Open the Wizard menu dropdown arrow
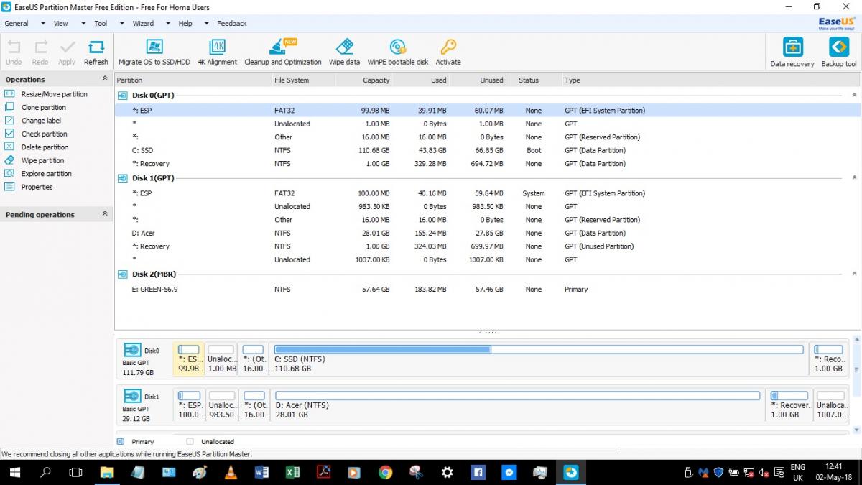862x485 pixels. coord(167,23)
